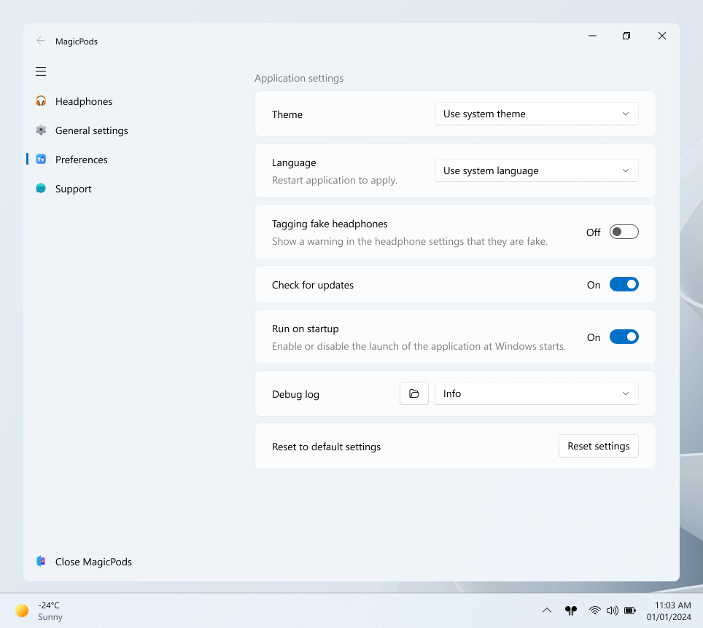Viewport: 703px width, 628px height.
Task: Expand the Language dropdown
Action: pos(536,170)
